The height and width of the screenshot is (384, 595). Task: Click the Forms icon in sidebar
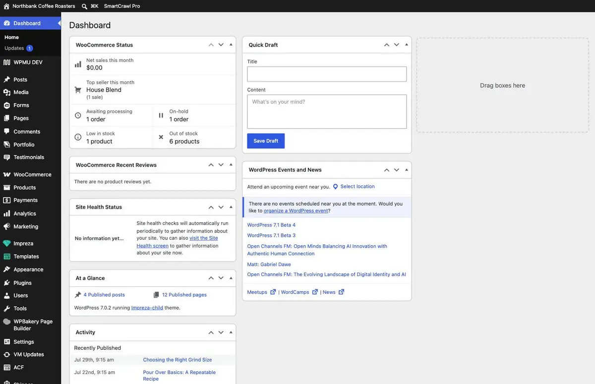6,105
